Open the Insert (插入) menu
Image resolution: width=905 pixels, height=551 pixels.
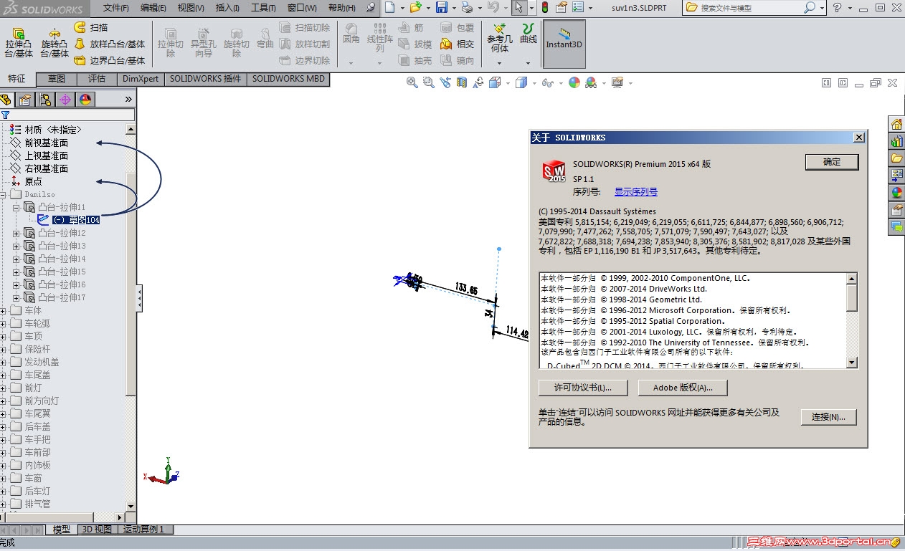coord(227,8)
